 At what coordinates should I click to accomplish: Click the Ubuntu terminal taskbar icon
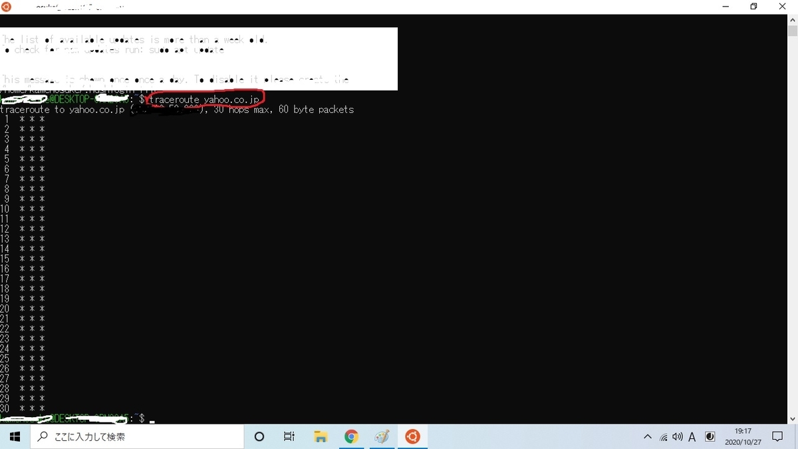tap(413, 437)
